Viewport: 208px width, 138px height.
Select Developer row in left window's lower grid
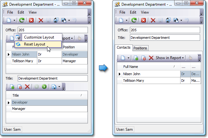[x=49, y=102]
